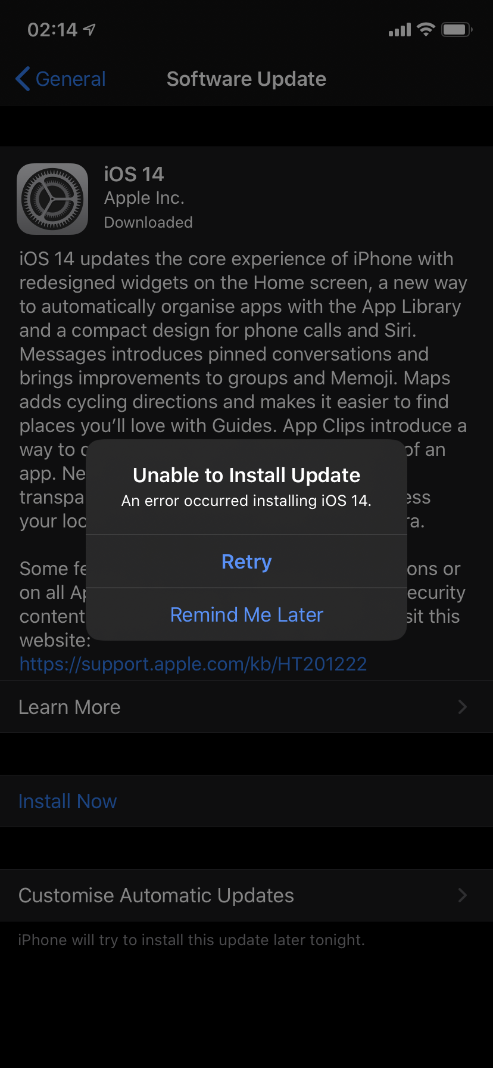Tap the location arrow icon near clock
The width and height of the screenshot is (493, 1068).
[89, 29]
